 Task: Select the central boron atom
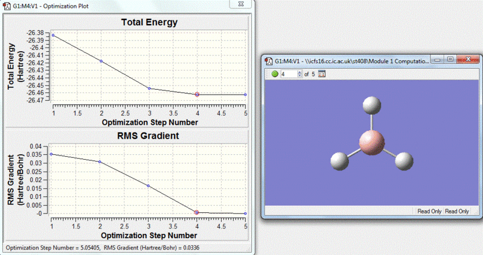pyautogui.click(x=371, y=143)
